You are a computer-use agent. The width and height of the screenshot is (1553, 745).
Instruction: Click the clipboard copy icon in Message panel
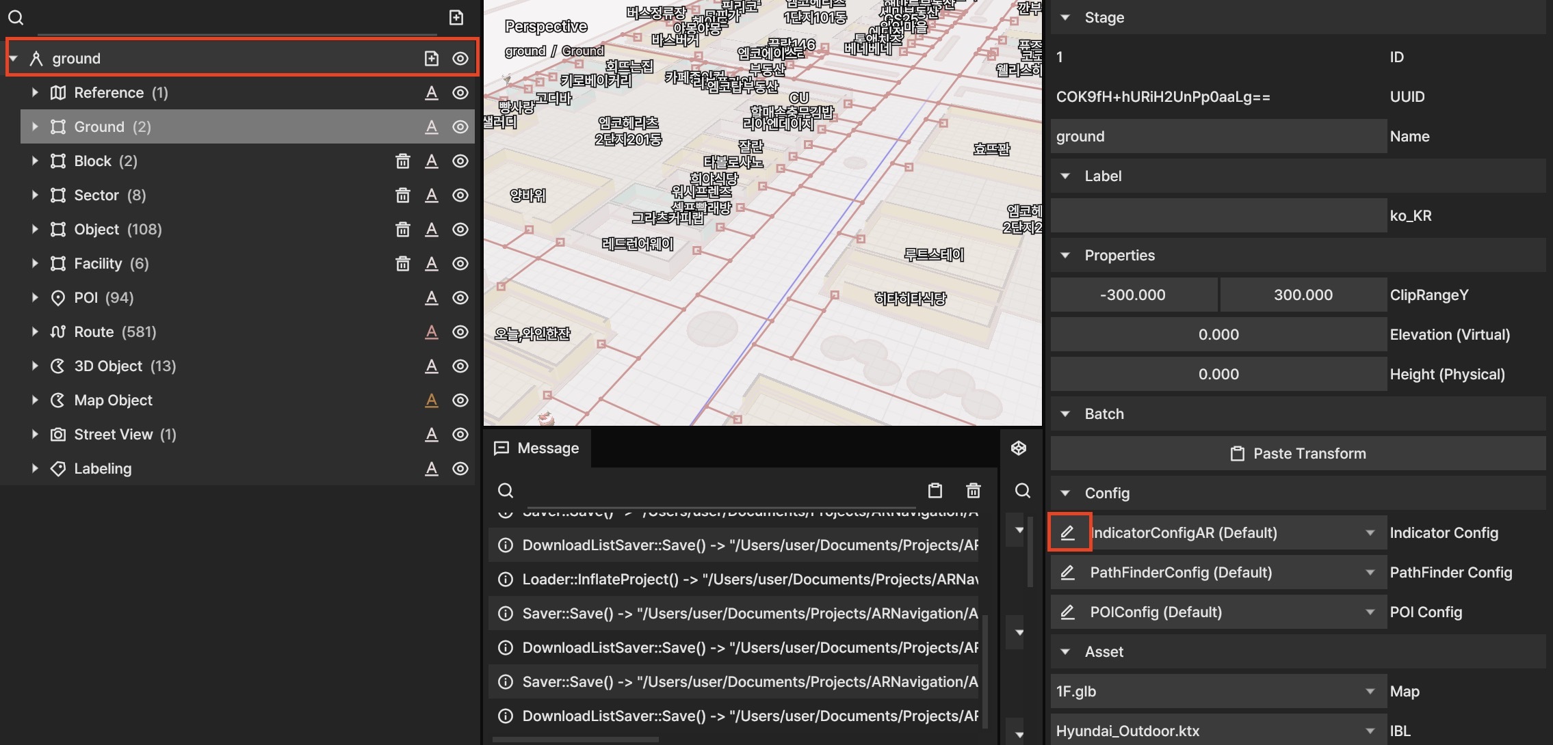coord(935,490)
